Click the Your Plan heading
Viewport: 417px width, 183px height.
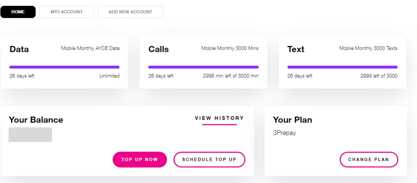click(x=293, y=120)
